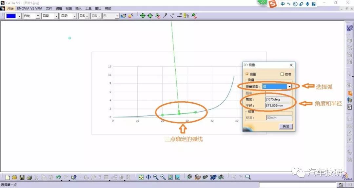
Task: Click the gear icon in bottom toolbar
Action: [190, 177]
